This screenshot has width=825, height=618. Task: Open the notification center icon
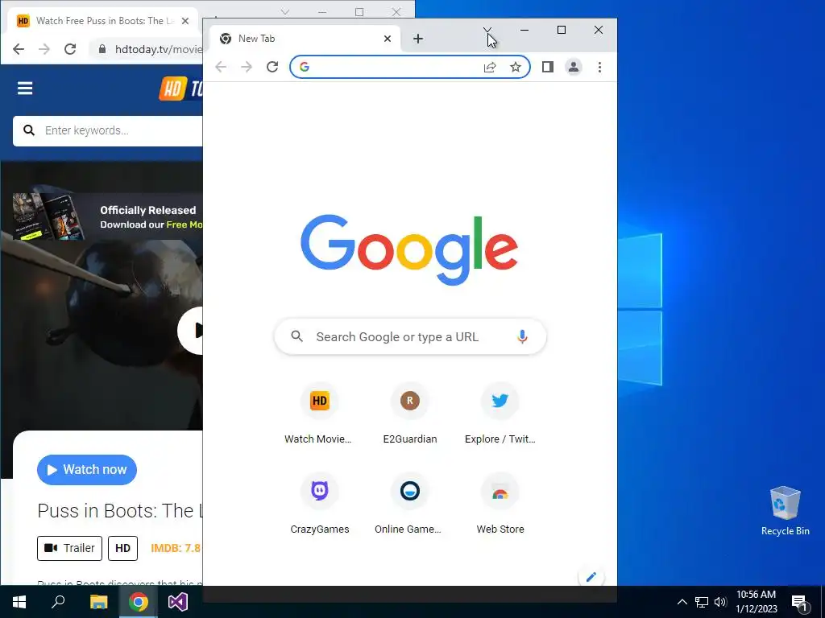[800, 603]
